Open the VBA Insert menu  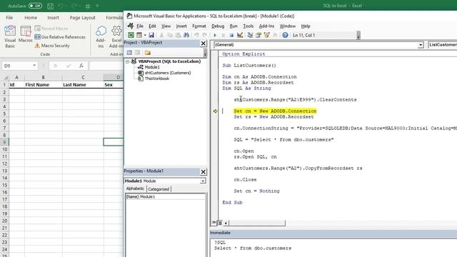point(181,26)
